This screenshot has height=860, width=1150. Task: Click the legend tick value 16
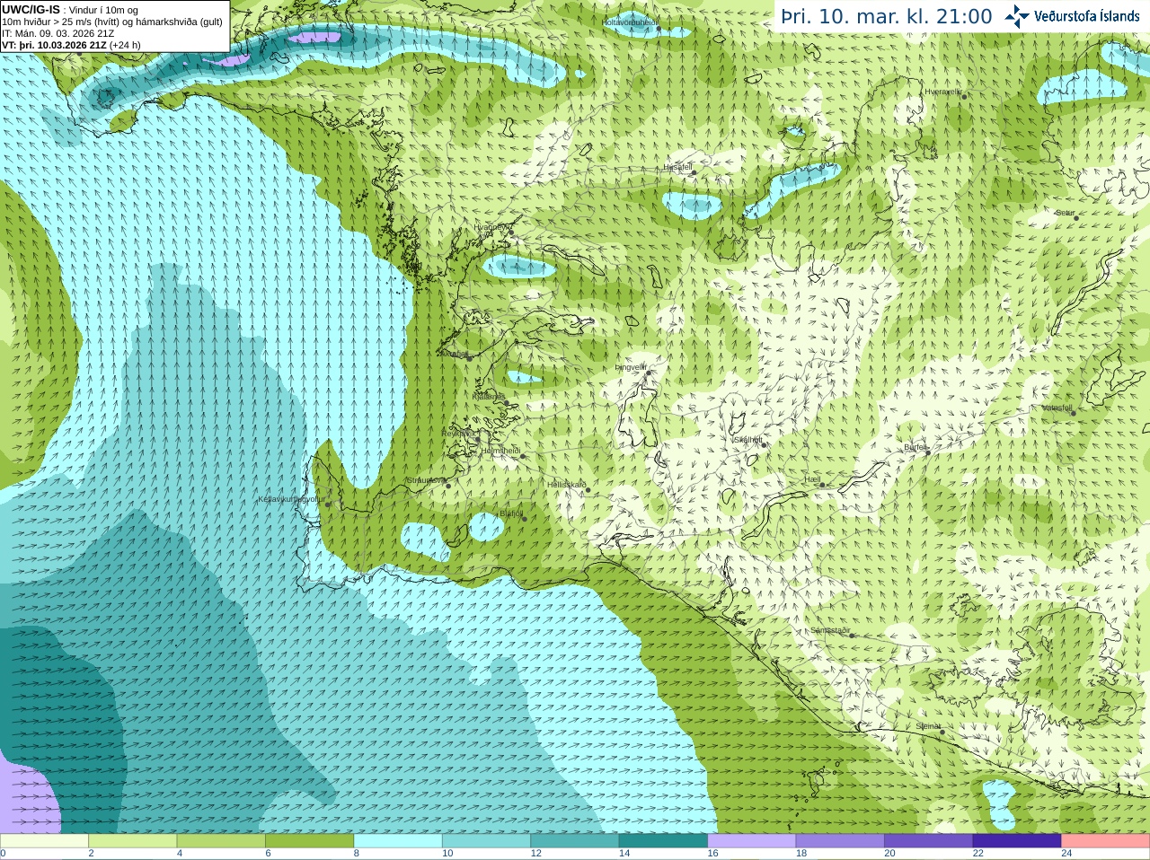712,854
